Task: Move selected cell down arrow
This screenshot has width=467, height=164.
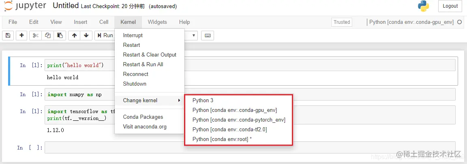Action: point(86,35)
